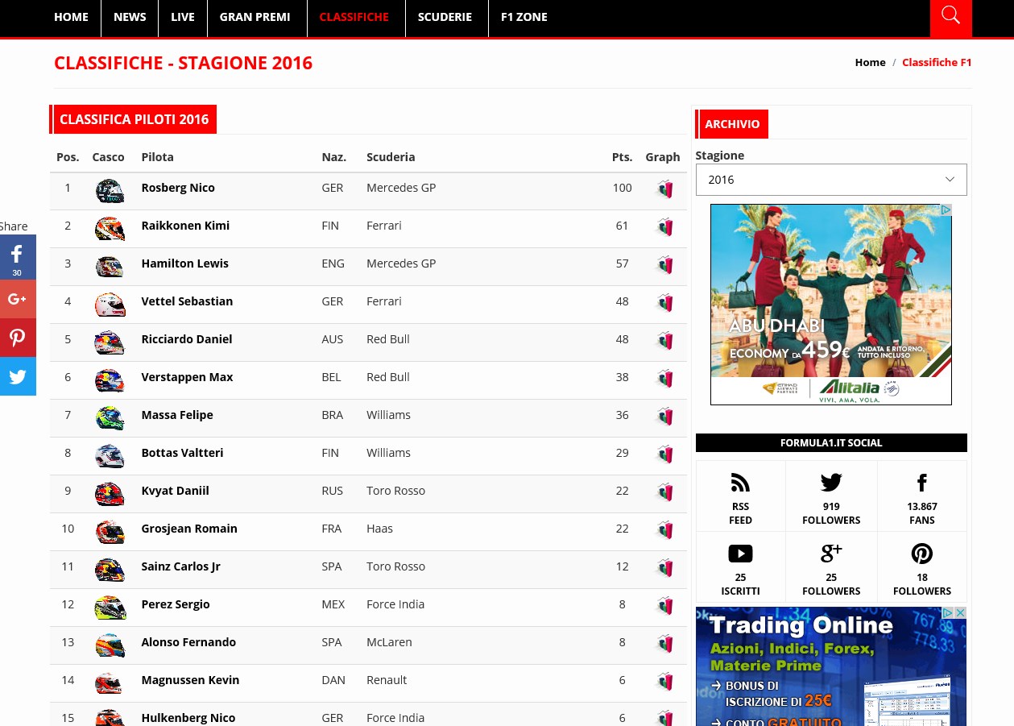Share on Google Plus sidebar button

[x=17, y=299]
